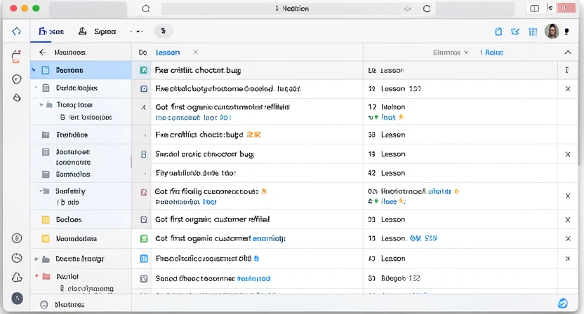
Task: Expand the 'Decctte broolgr' folder arrow
Action: [x=36, y=259]
